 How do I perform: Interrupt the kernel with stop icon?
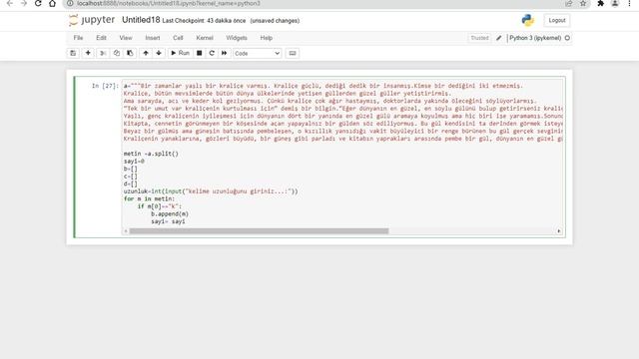click(x=200, y=53)
